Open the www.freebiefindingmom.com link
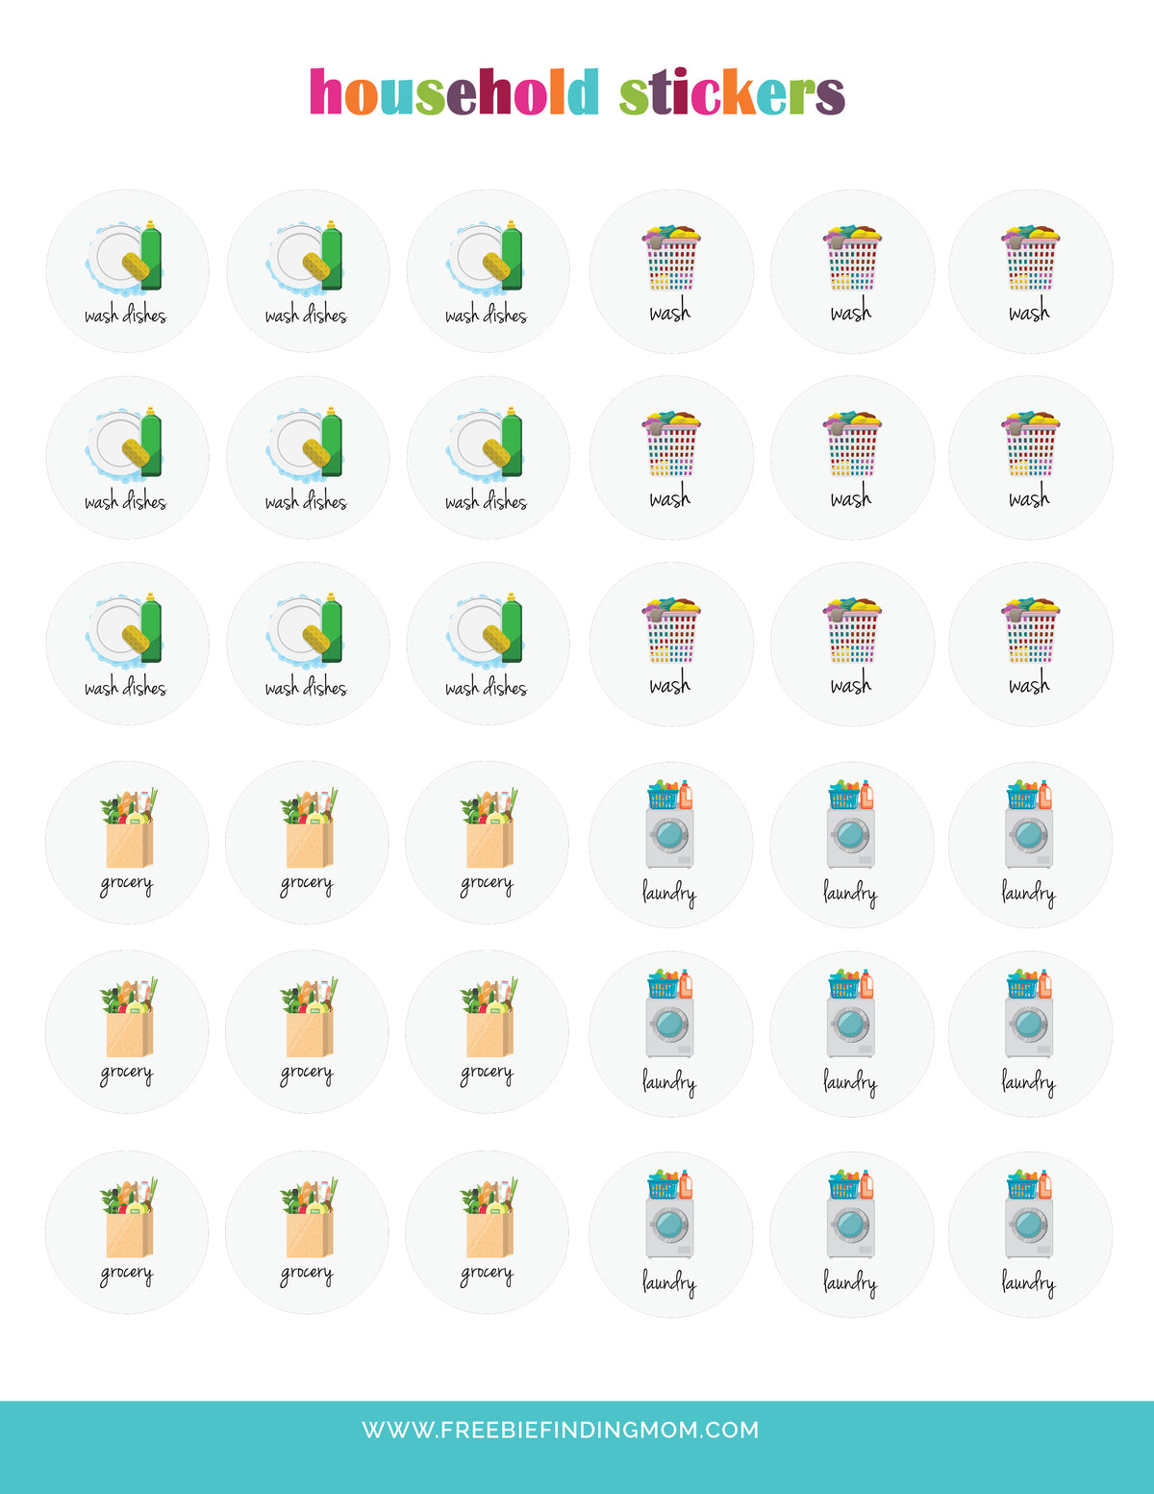 coord(561,1430)
